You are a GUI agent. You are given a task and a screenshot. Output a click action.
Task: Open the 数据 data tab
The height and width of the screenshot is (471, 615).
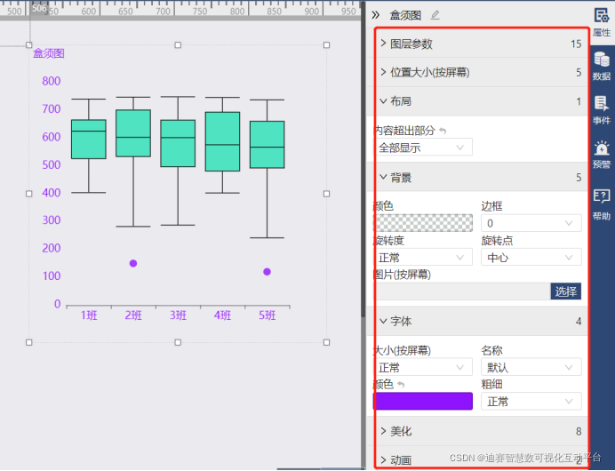point(602,67)
